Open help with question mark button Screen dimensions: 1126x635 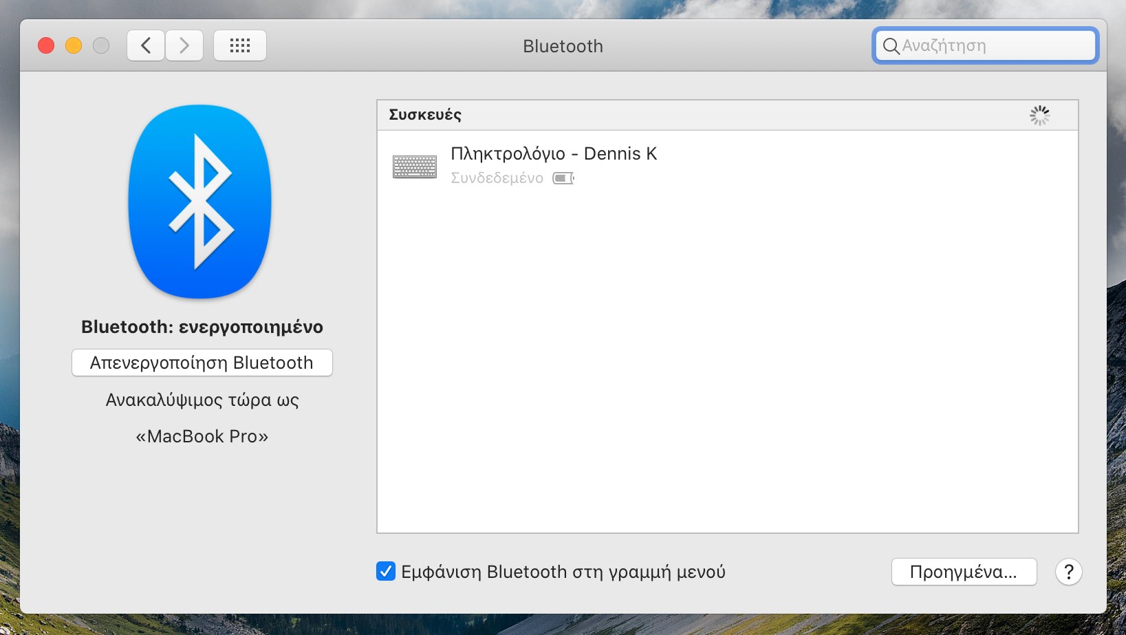coord(1069,572)
